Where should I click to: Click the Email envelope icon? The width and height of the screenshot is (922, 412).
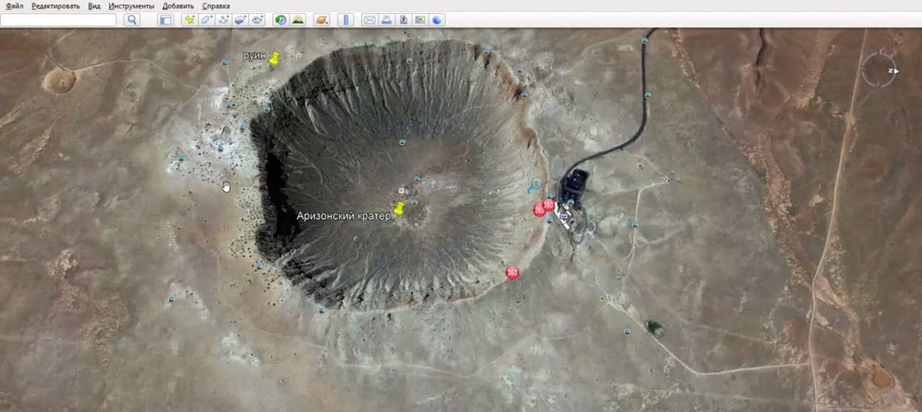click(x=369, y=20)
